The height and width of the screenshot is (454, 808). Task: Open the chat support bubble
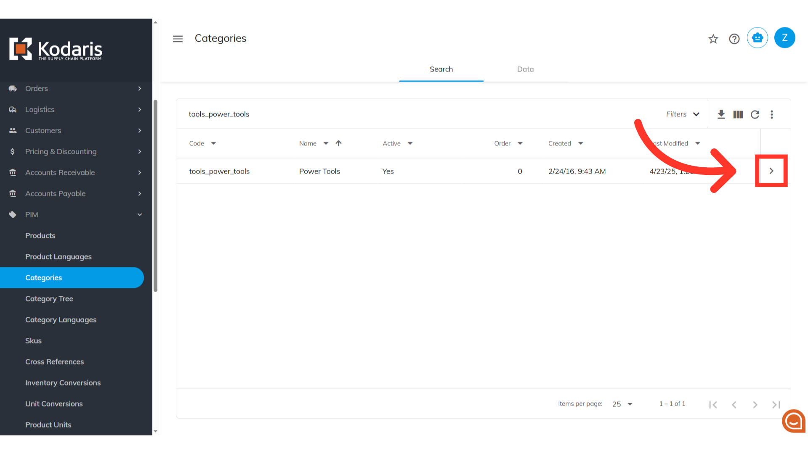(x=794, y=420)
